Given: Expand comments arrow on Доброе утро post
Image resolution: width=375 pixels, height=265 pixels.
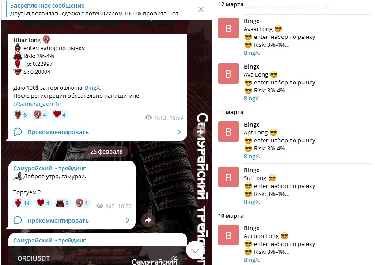Looking at the screenshot, I should click(128, 220).
